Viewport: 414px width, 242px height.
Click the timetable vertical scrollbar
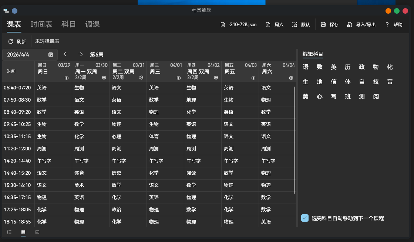294,140
